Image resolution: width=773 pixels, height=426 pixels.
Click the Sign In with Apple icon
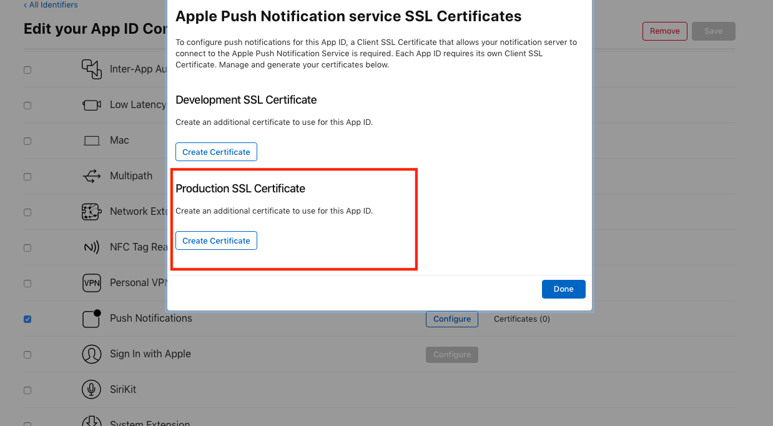(x=92, y=354)
